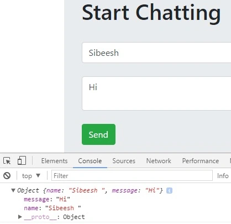The height and width of the screenshot is (224, 231).
Task: Select the name: "Sibeesh " property row
Action: click(x=53, y=208)
